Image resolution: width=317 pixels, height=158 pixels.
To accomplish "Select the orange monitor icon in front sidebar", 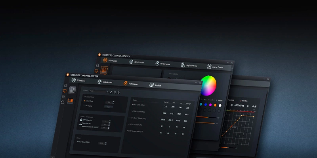I will (x=65, y=91).
